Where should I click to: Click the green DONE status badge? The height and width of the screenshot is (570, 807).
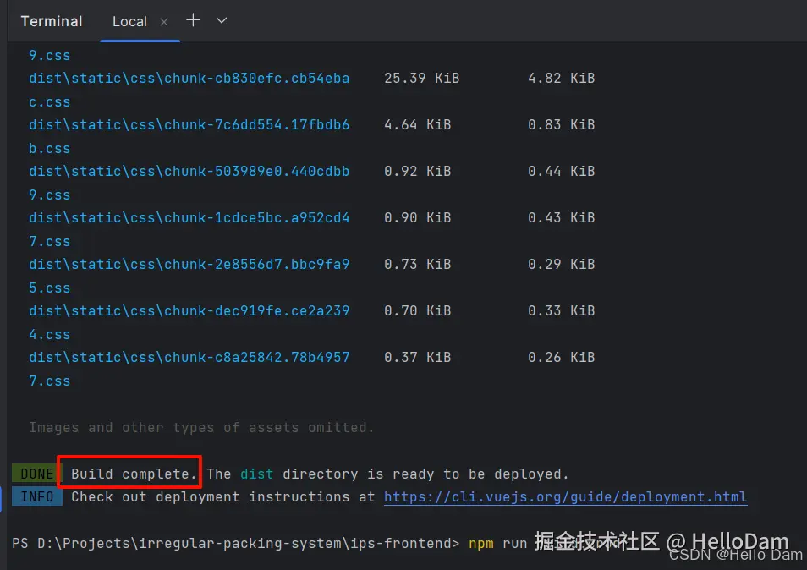(34, 473)
